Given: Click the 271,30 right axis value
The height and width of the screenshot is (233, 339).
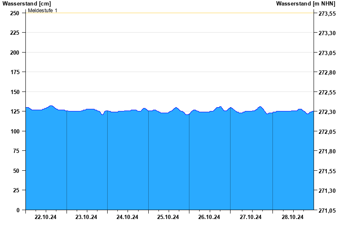Looking at the screenshot, I should (x=327, y=190).
